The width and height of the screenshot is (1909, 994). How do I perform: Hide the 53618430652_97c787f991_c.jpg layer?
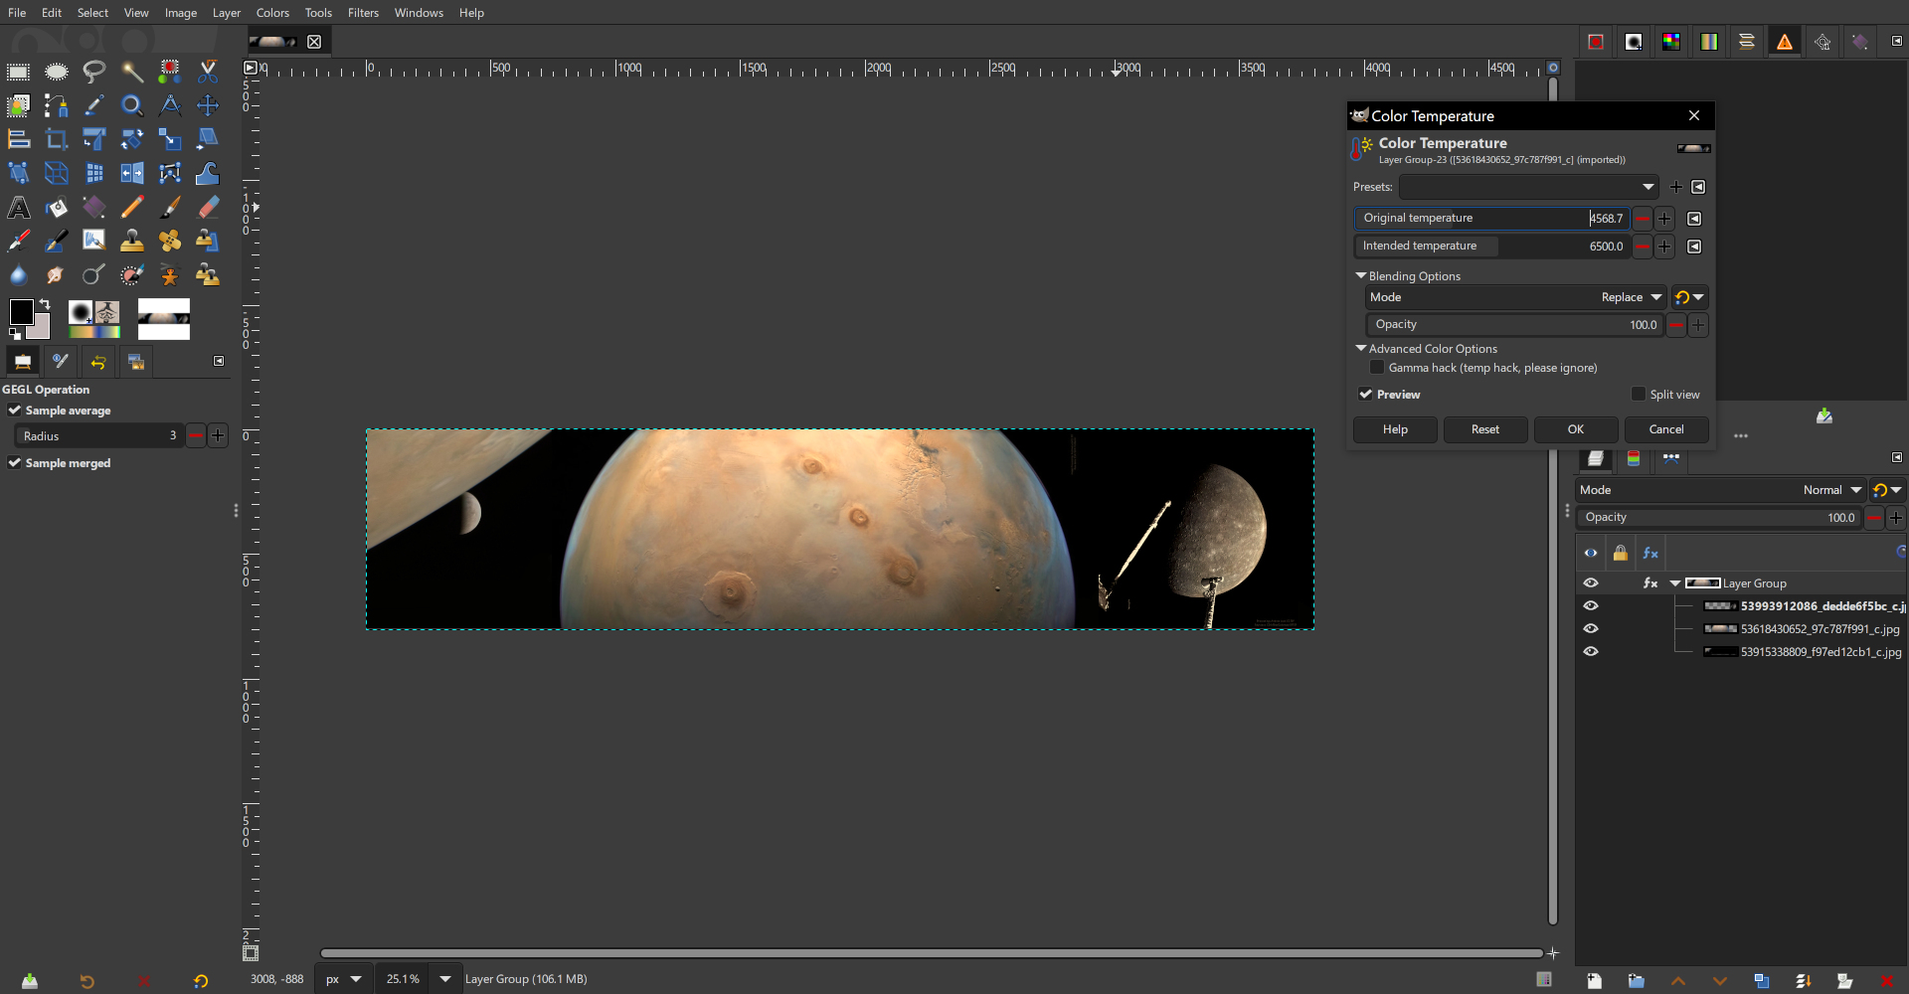[1592, 627]
